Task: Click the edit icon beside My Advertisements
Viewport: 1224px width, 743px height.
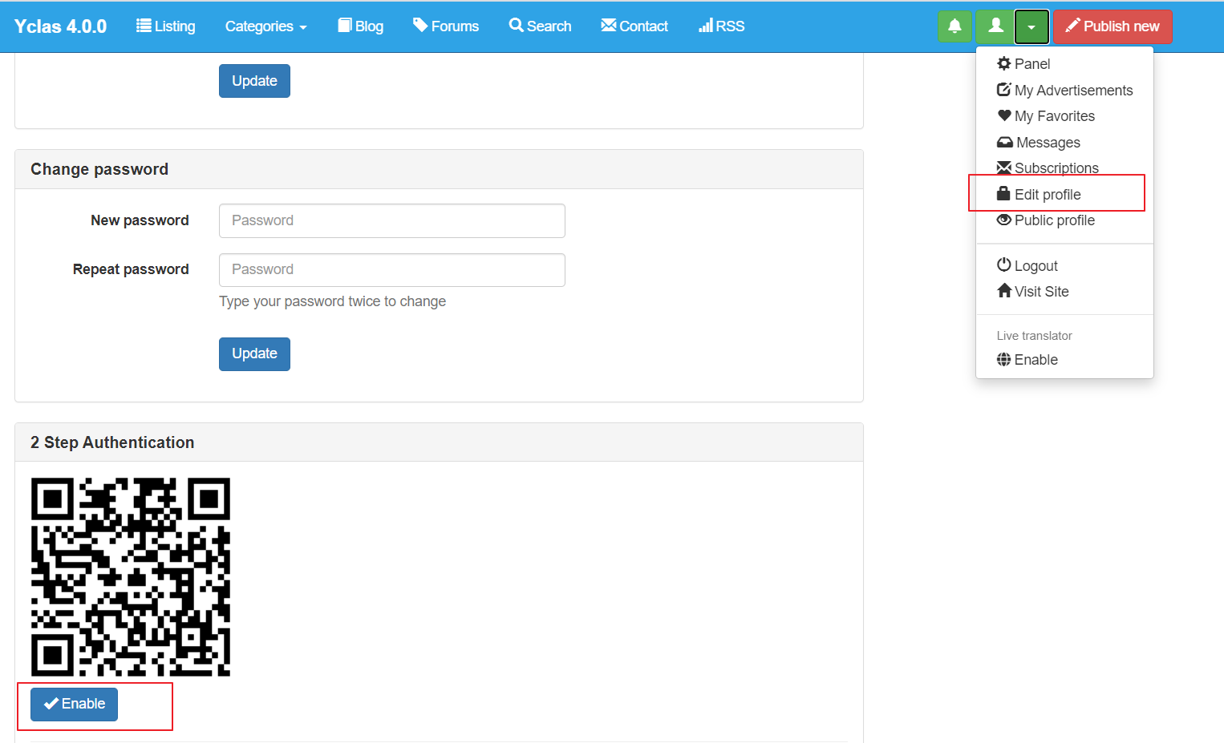Action: coord(1004,90)
